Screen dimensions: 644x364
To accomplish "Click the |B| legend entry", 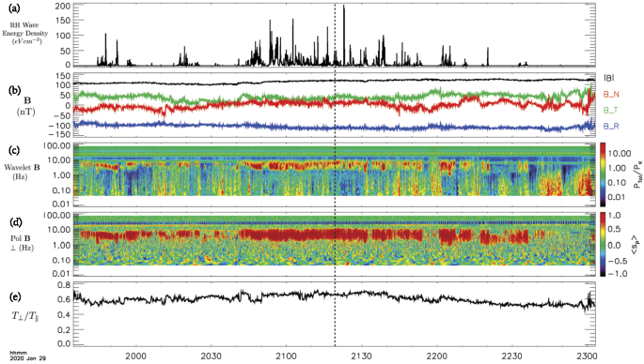I will click(609, 78).
